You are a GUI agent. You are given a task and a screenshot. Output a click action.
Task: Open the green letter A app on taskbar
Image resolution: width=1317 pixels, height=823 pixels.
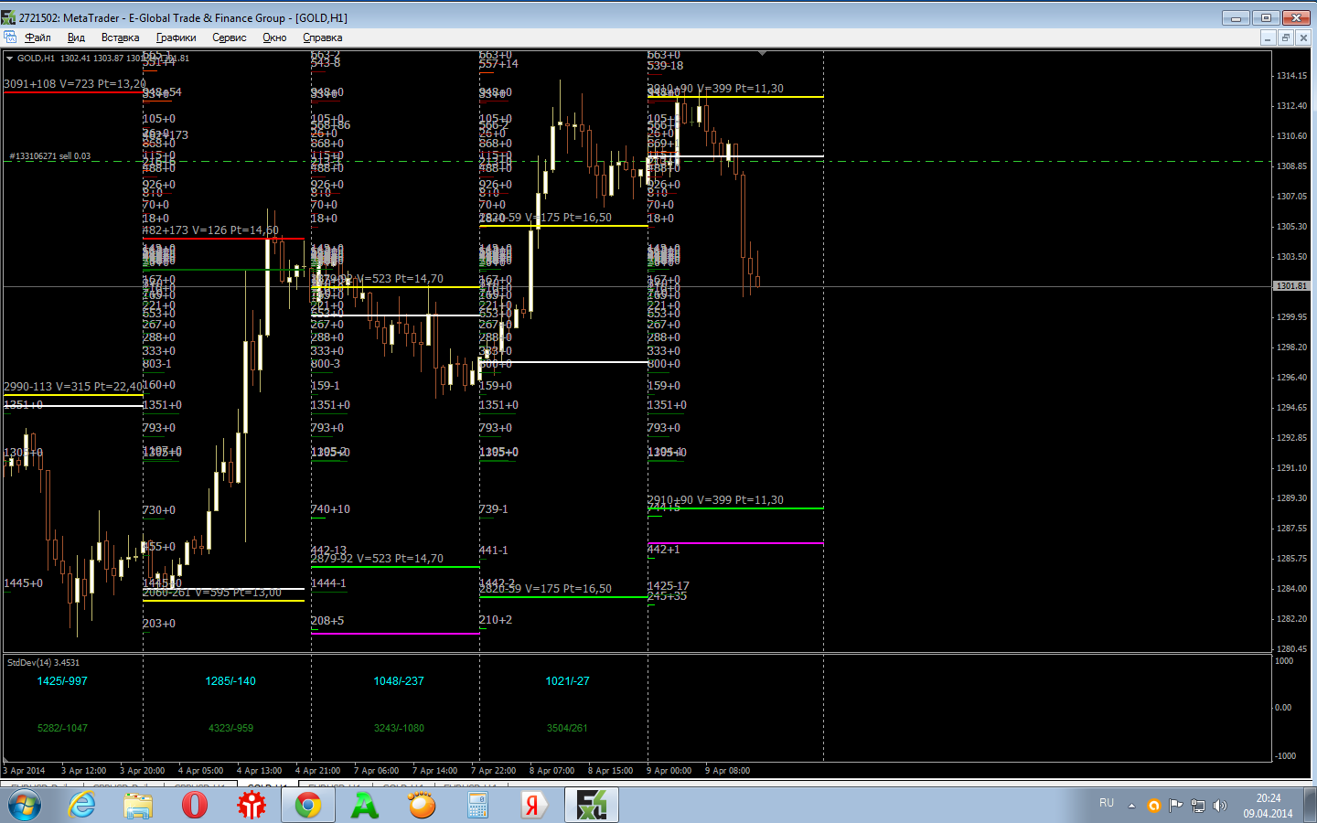365,806
